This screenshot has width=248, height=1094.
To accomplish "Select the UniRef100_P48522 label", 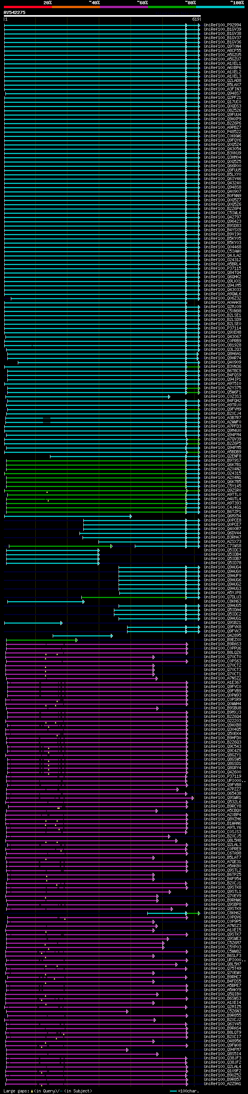I will (x=222, y=132).
